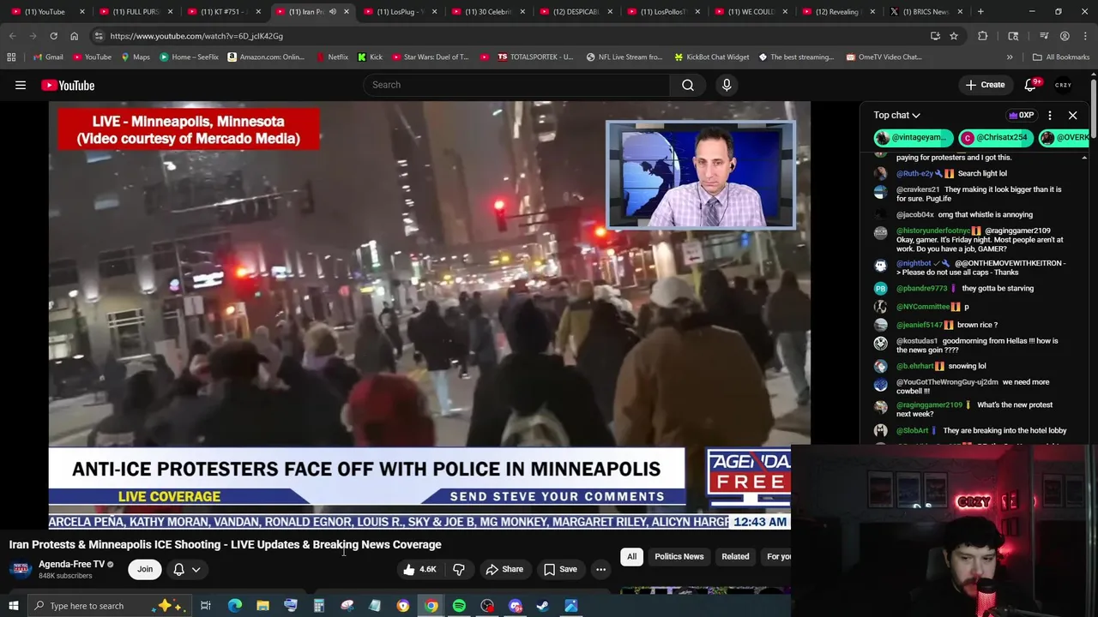Dislike this video
The image size is (1098, 617).
459,569
